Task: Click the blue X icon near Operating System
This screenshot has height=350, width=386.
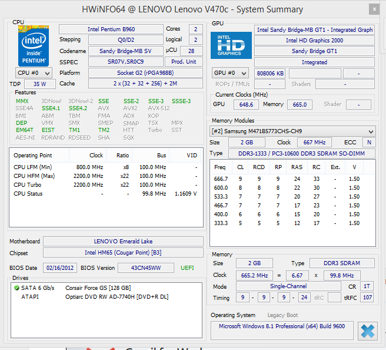Action: point(367,331)
